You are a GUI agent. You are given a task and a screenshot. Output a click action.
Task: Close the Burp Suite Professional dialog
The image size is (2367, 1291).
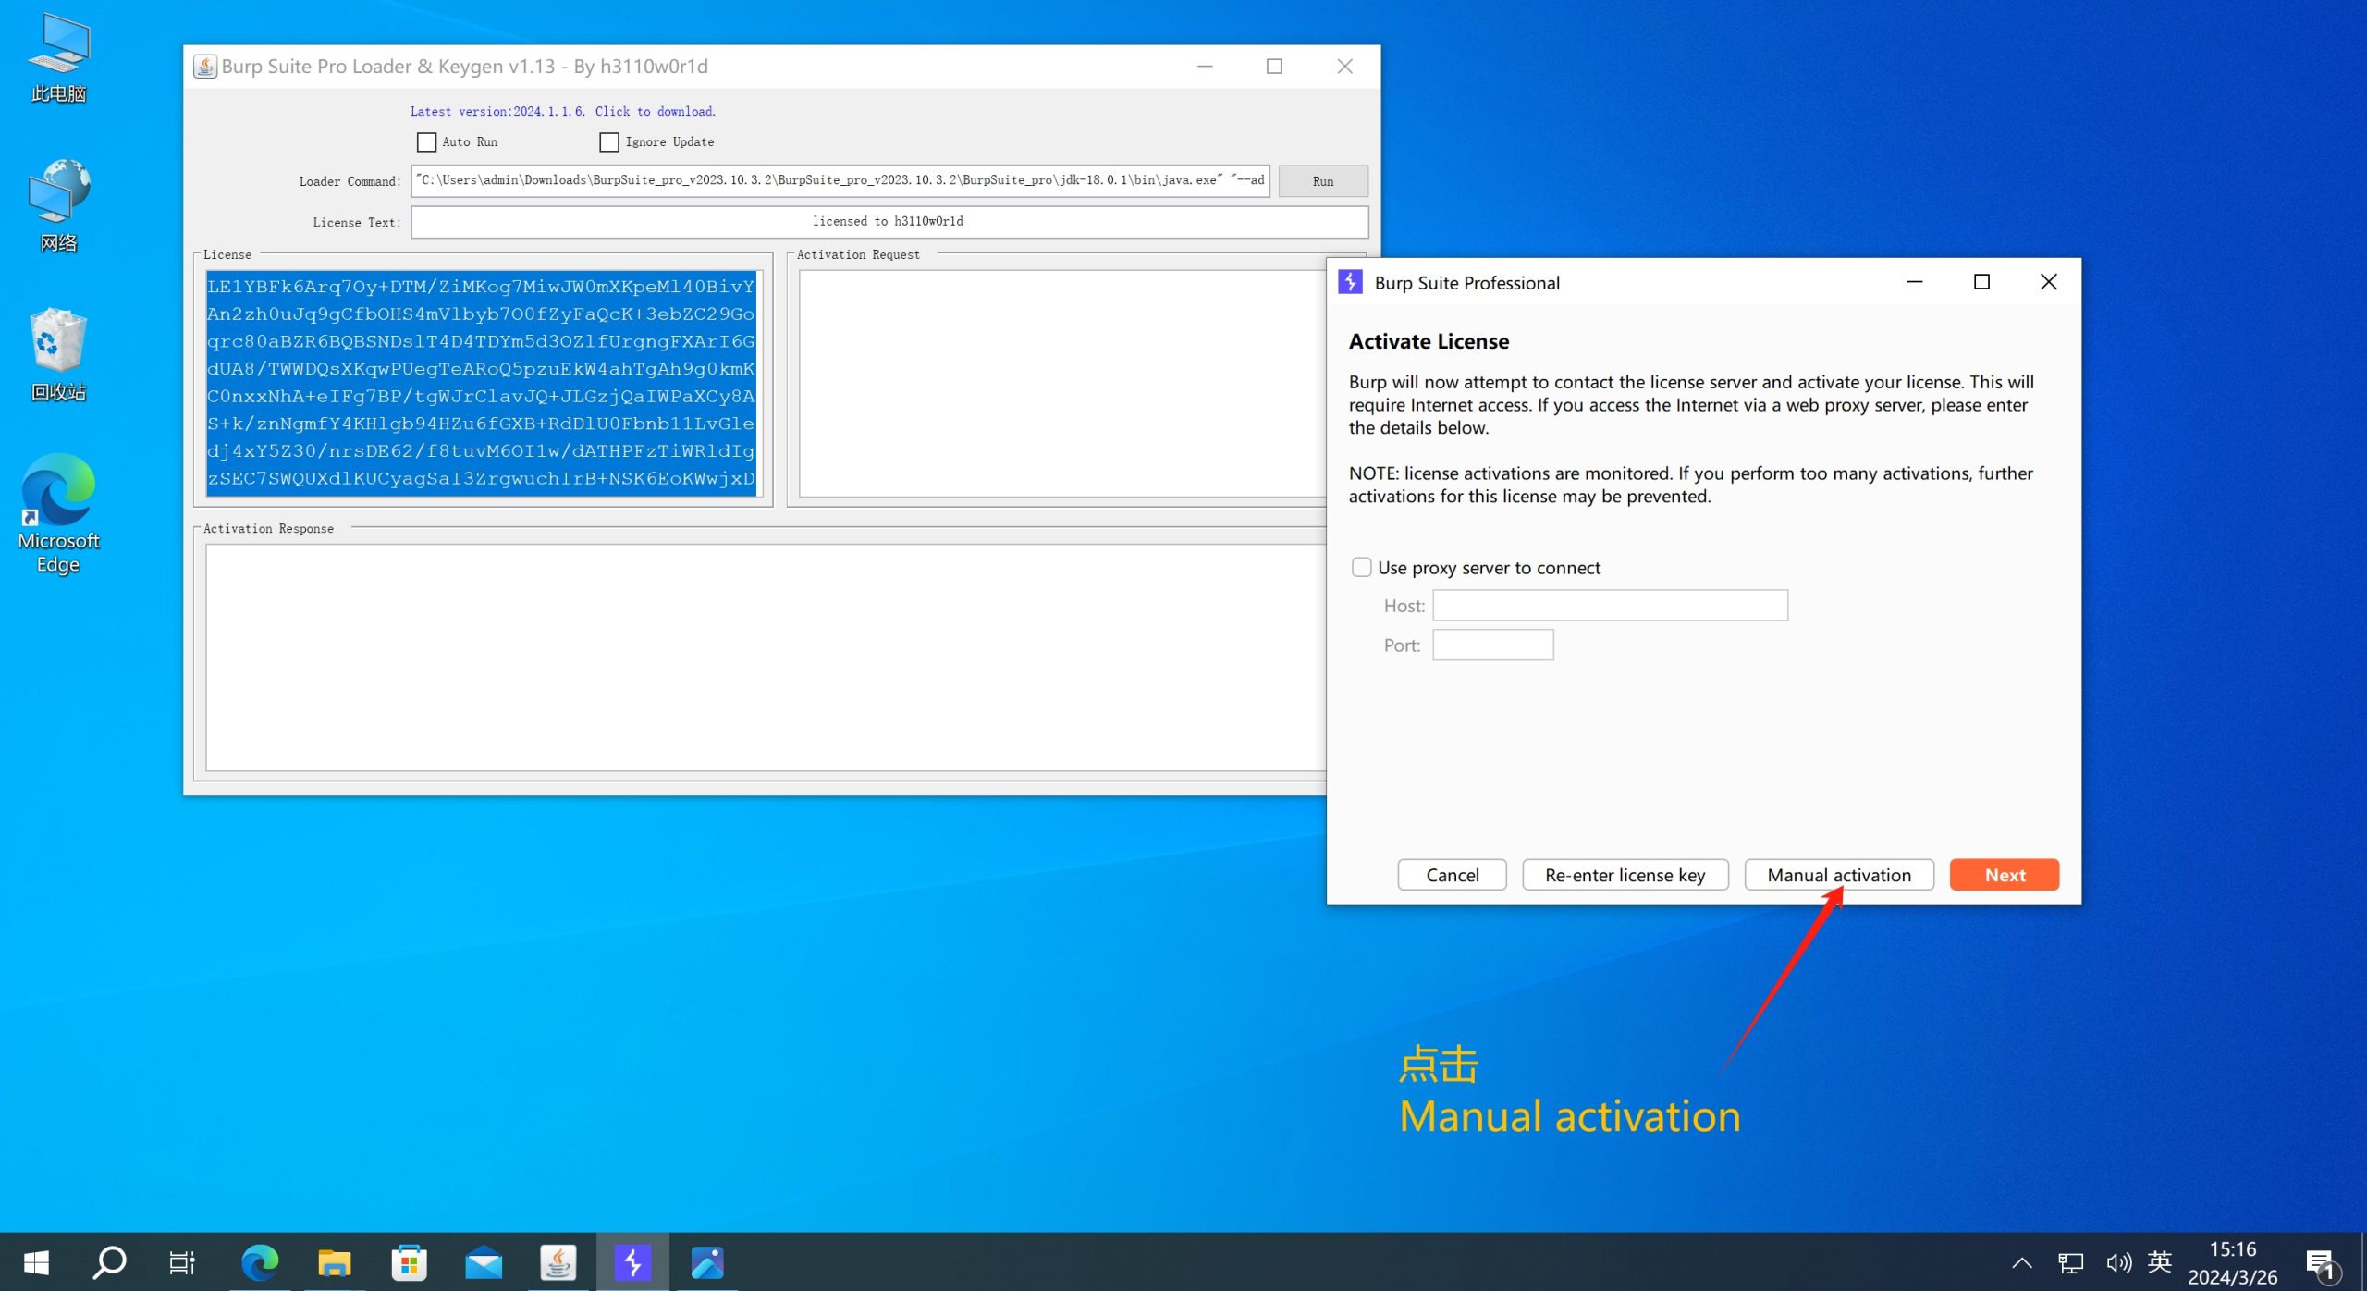pos(2049,282)
